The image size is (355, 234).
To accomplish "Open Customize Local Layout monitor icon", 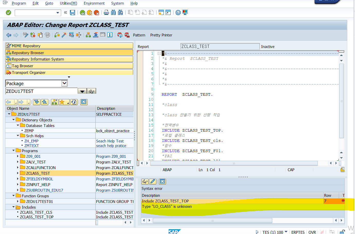I will pos(185,12).
